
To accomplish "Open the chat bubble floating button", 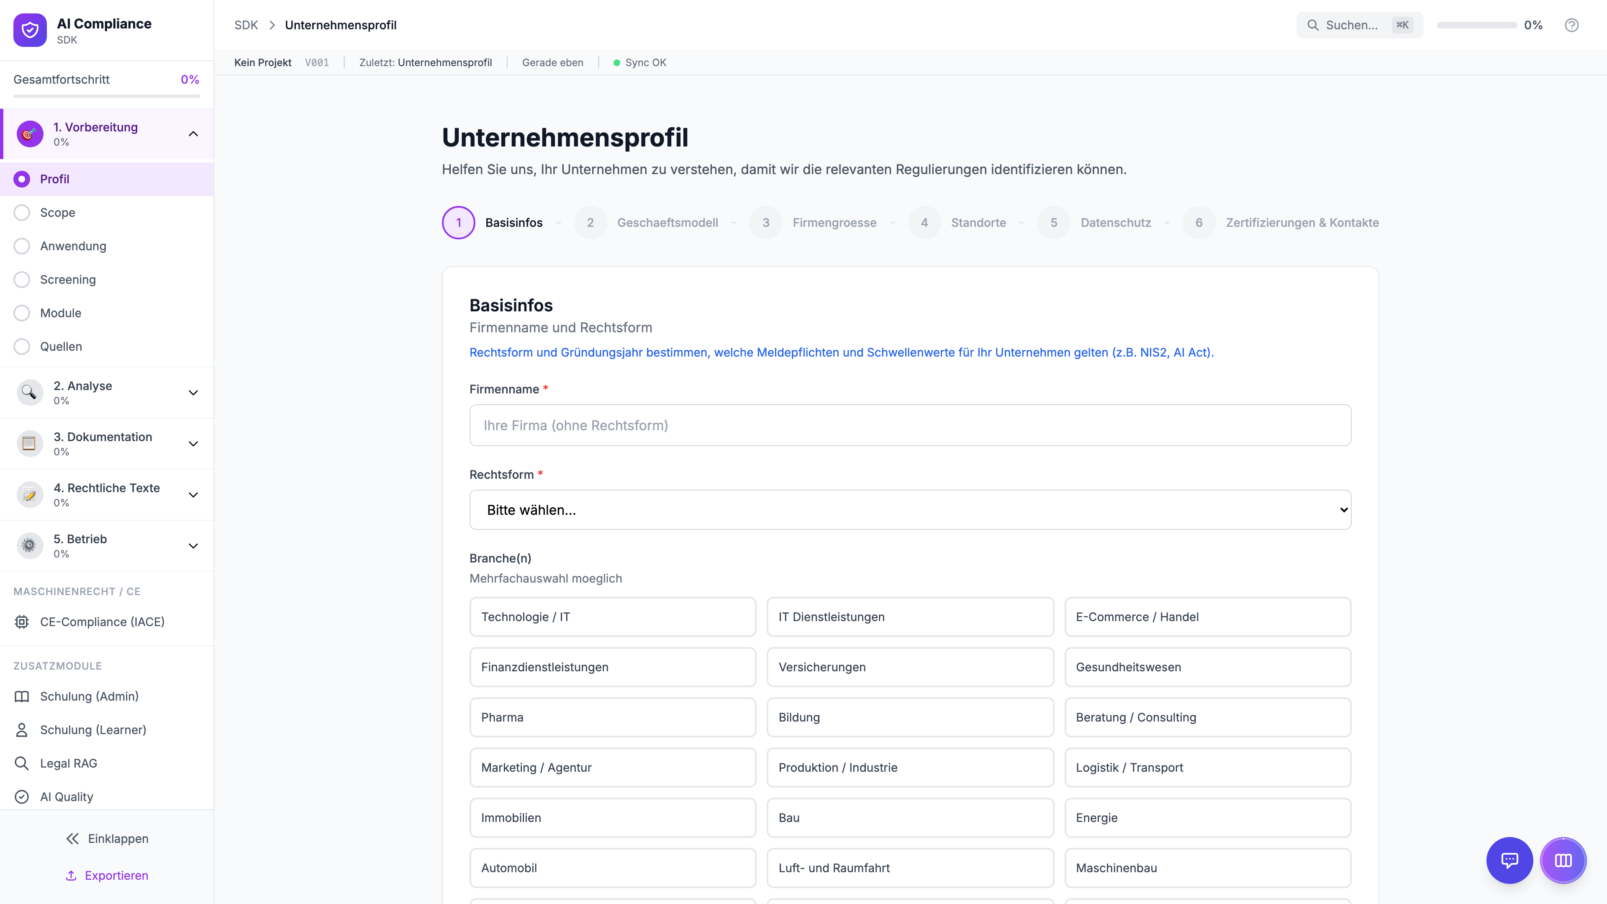I will pos(1509,860).
